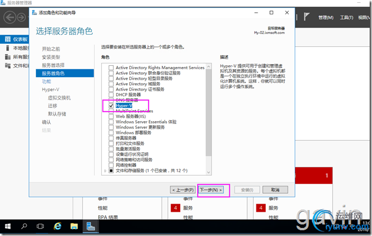Screen dimensions: 372x236
Task: Open the Windows Start menu
Action: 8,227
